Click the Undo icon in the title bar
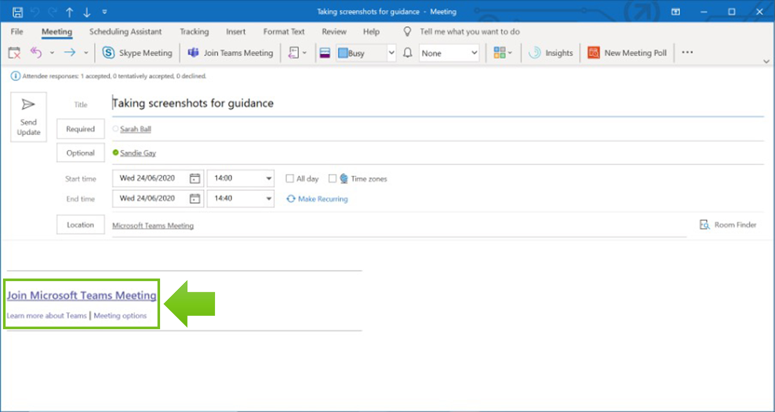 click(x=35, y=12)
